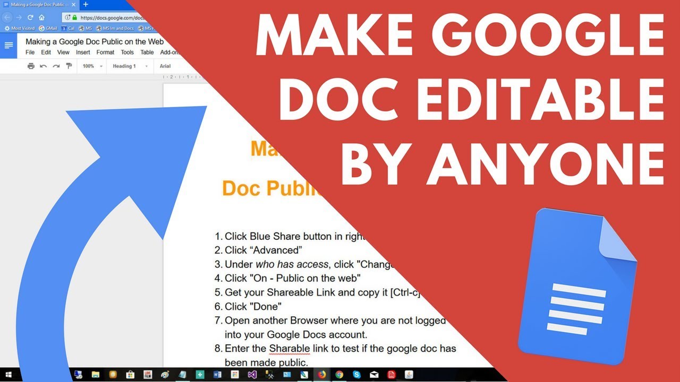Viewport: 680px width, 382px height.
Task: Click the green plus taskbar icon
Action: pyautogui.click(x=200, y=374)
